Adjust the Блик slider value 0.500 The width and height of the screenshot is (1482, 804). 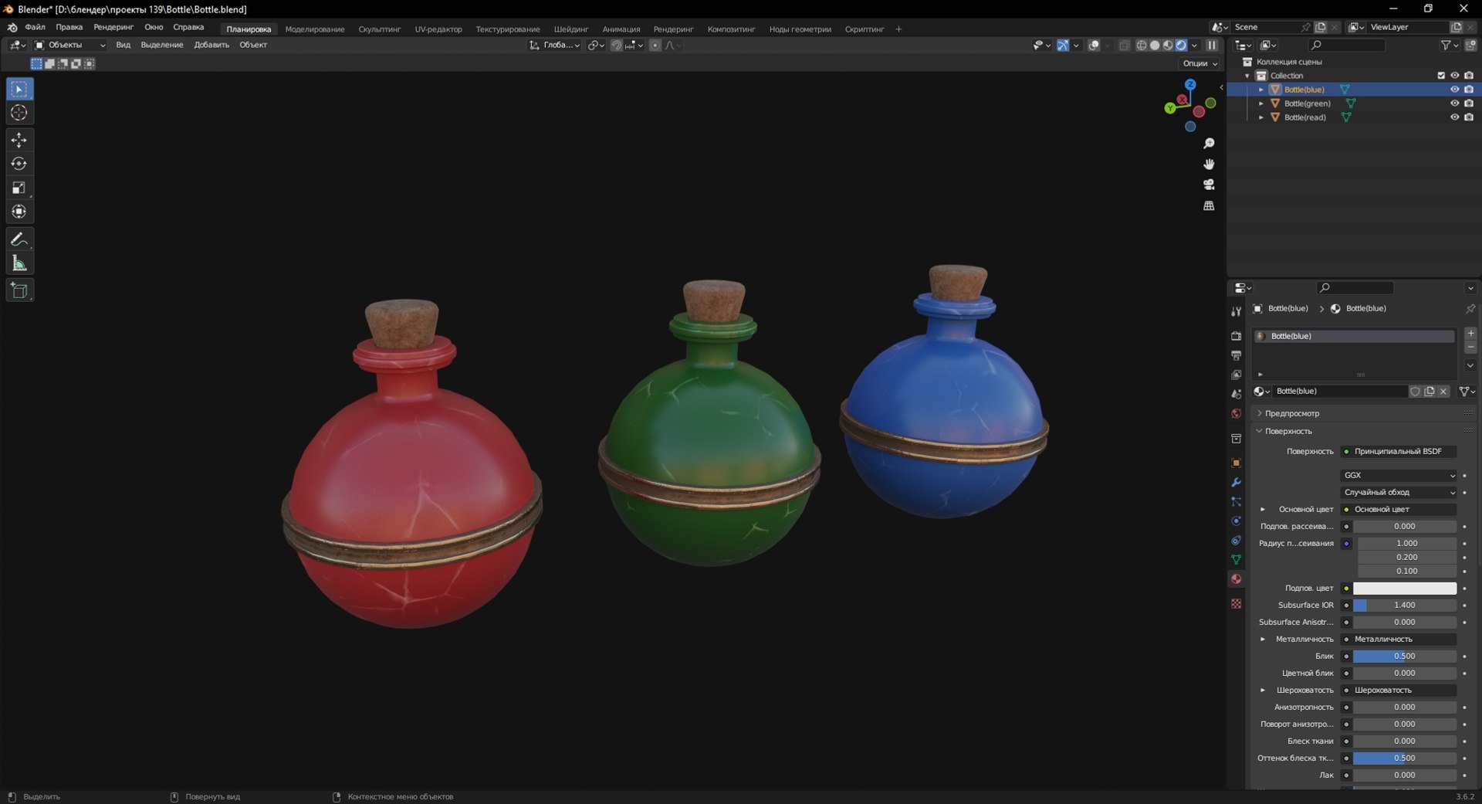(1405, 656)
